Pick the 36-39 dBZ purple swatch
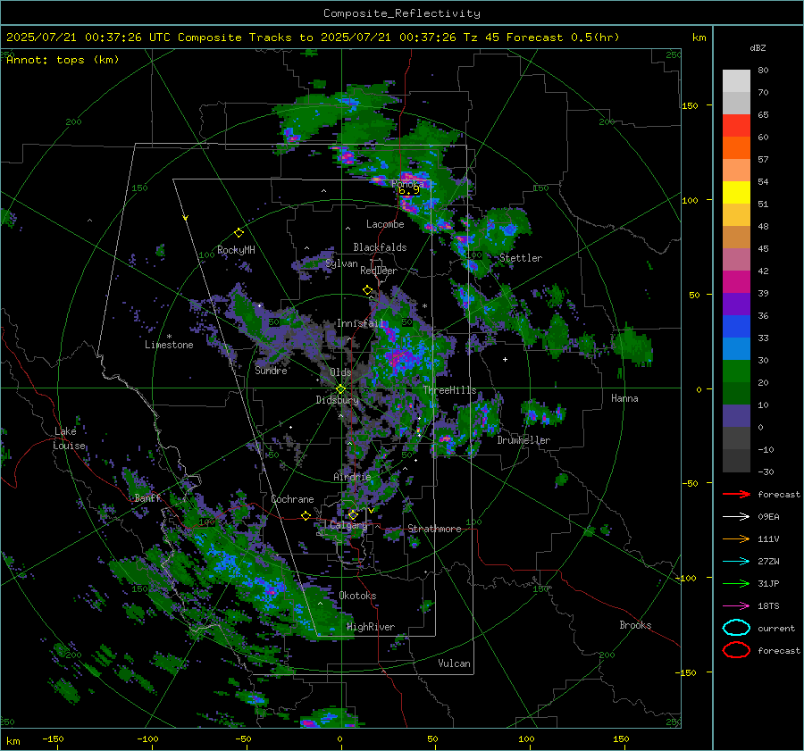804x751 pixels. coord(736,305)
